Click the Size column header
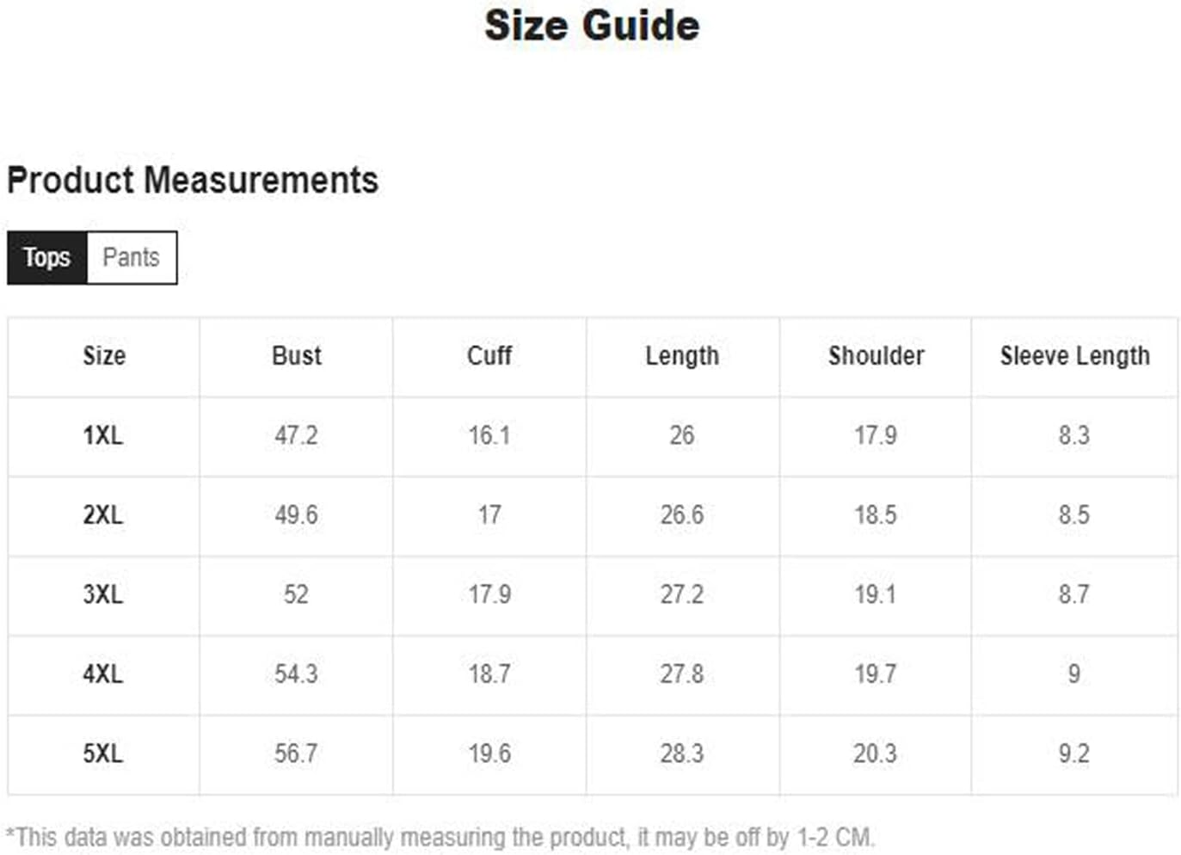 (x=104, y=356)
